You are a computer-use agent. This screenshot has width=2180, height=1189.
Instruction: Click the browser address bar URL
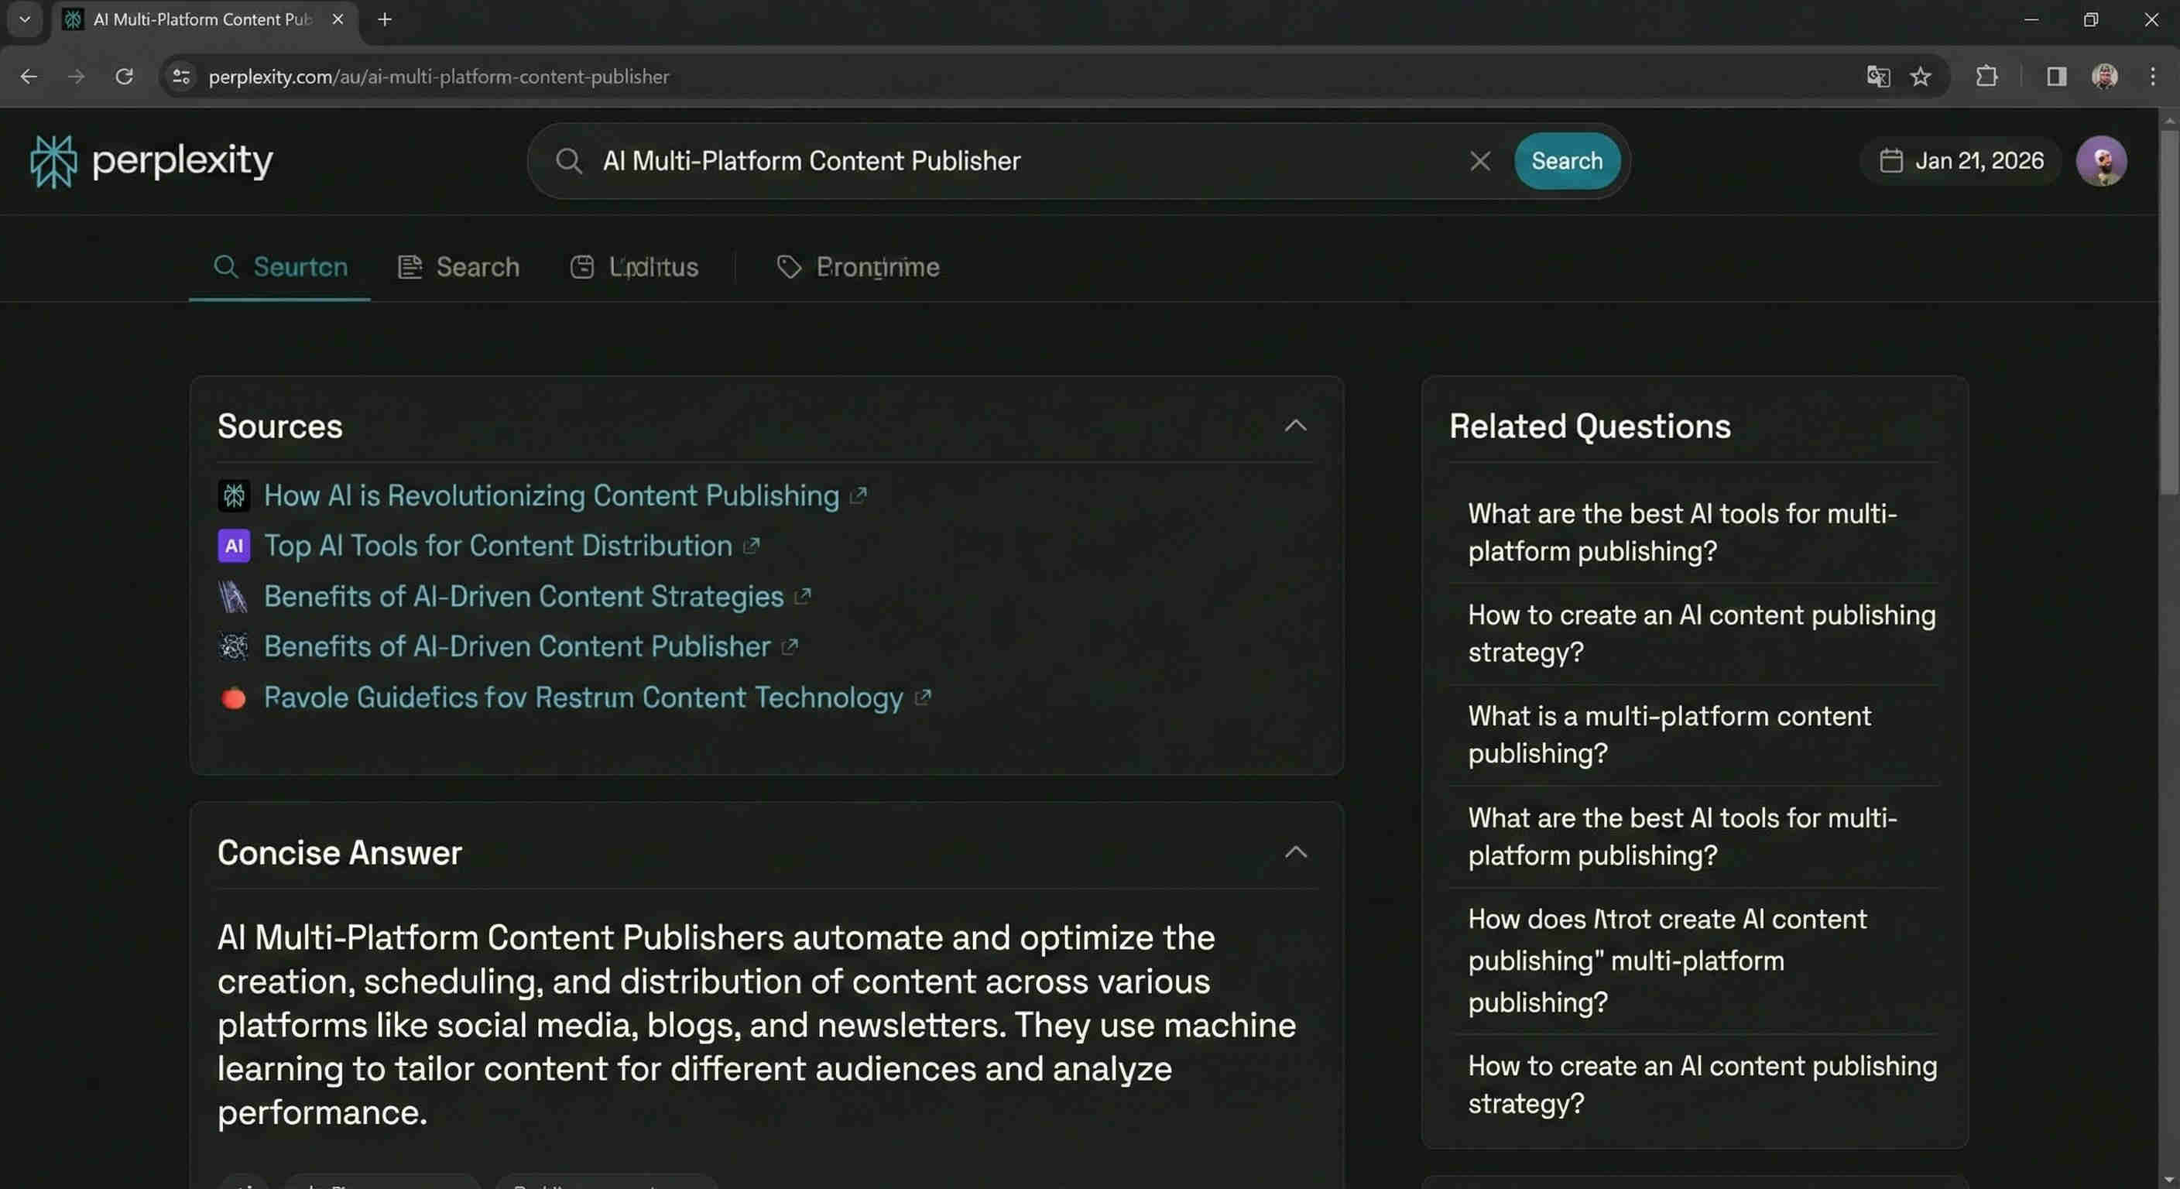438,76
